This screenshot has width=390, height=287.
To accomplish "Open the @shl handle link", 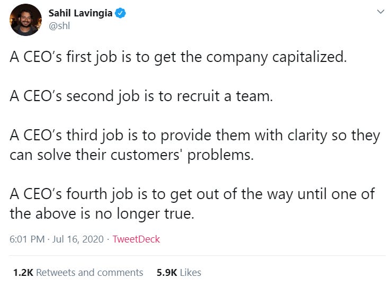I will [59, 26].
